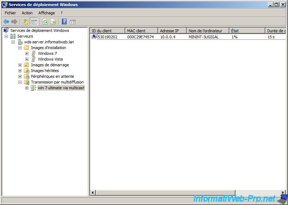Viewport: 288px width, 205px height.
Task: Collapse the wds-server.informatiweb.lan node
Action: click(x=13, y=42)
